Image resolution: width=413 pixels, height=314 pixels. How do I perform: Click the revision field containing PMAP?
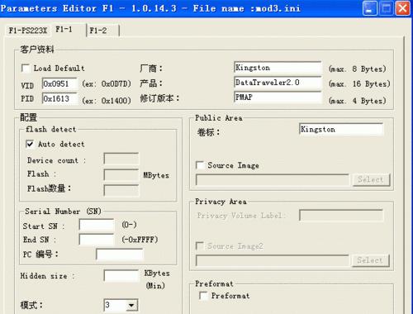(278, 98)
